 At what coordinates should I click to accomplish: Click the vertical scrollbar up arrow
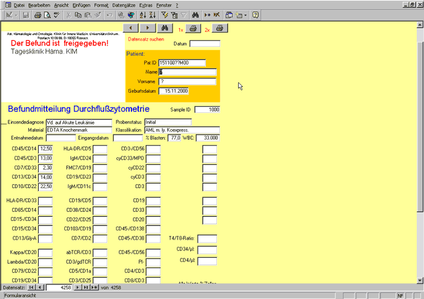tap(420, 25)
